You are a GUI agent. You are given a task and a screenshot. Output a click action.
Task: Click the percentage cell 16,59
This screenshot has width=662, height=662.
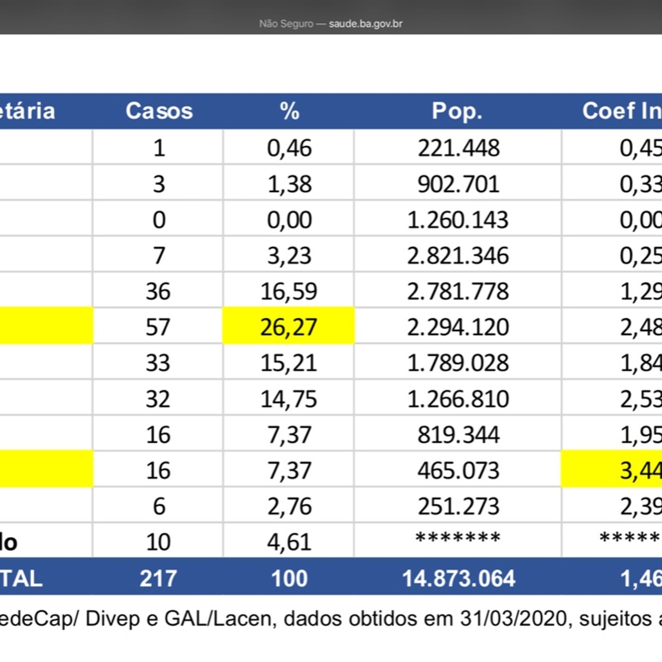pyautogui.click(x=288, y=291)
